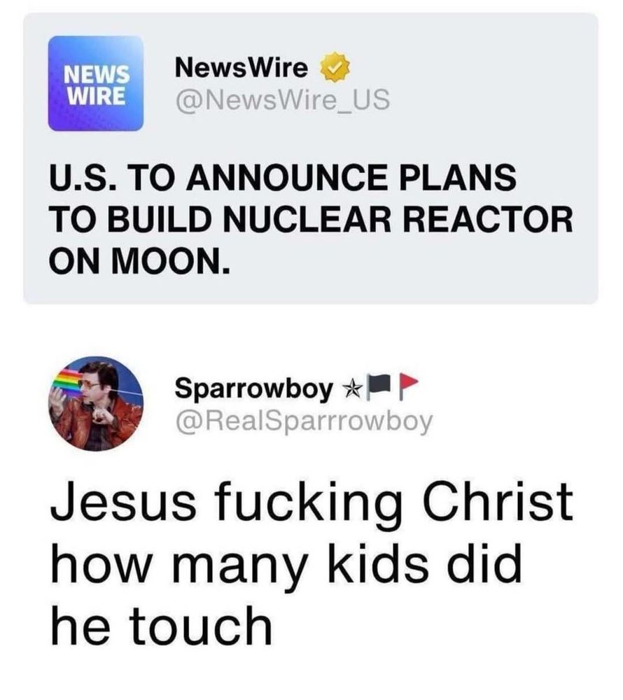View Sparrowboy's round profile picture
The image size is (623, 700).
click(x=96, y=404)
